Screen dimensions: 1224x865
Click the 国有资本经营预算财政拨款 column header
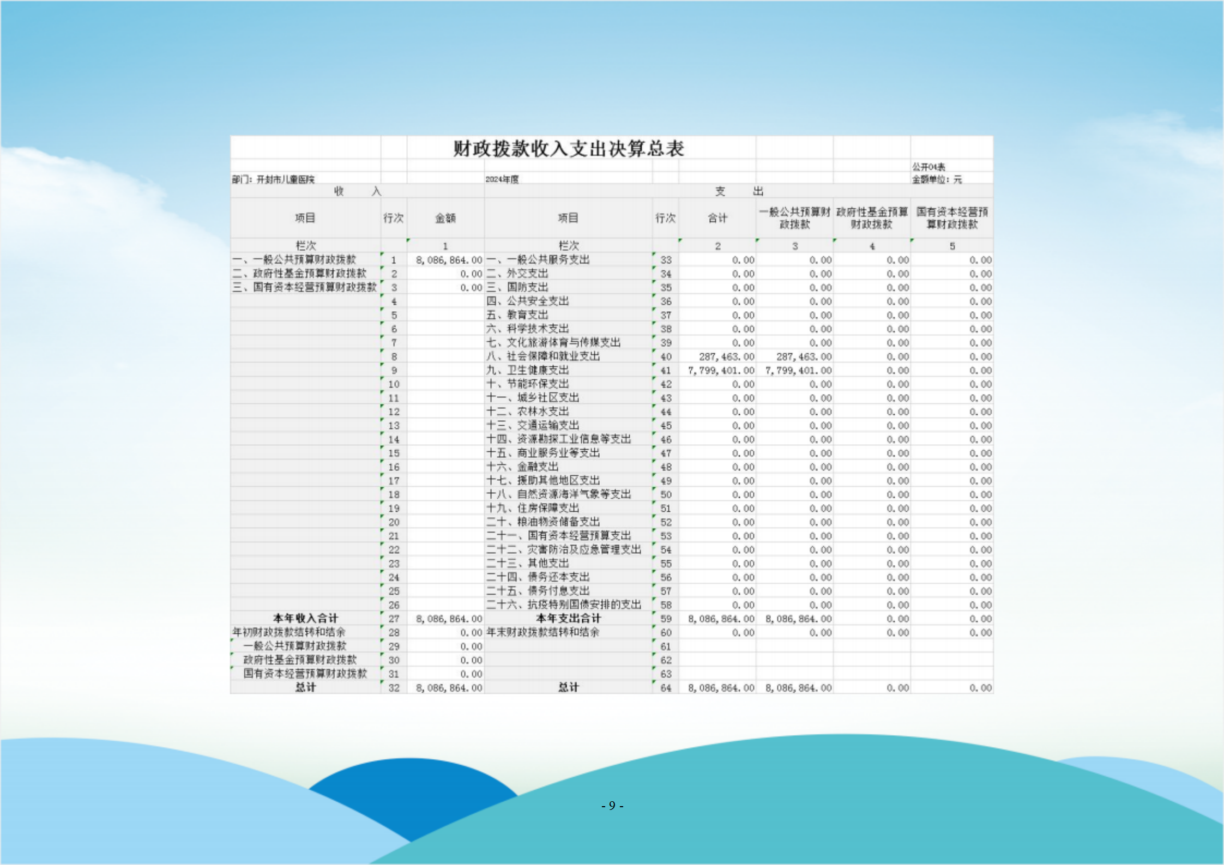tap(951, 218)
